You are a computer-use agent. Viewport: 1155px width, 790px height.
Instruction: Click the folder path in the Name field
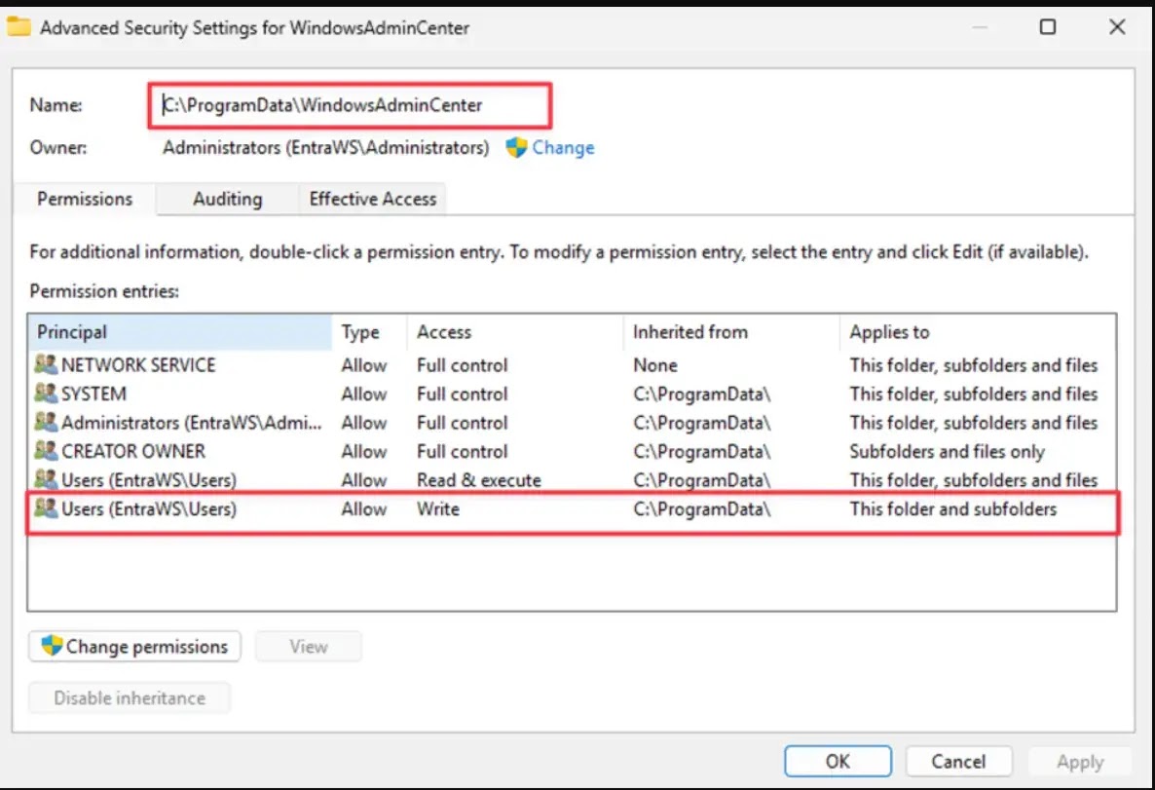322,105
